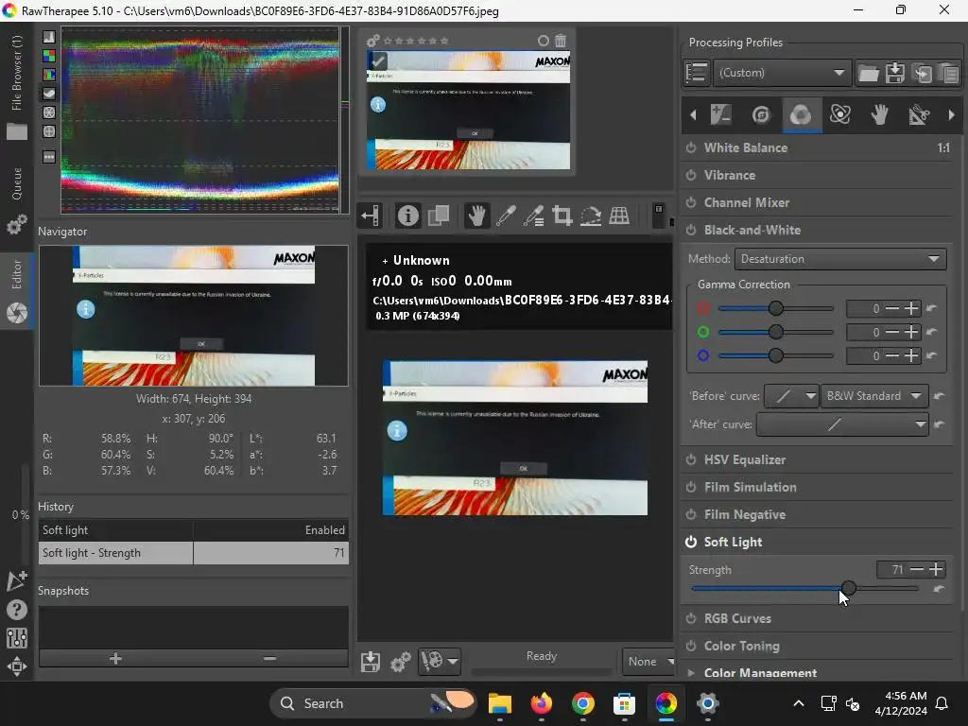
Task: Select the Soft light Enabled history entry
Action: click(193, 530)
